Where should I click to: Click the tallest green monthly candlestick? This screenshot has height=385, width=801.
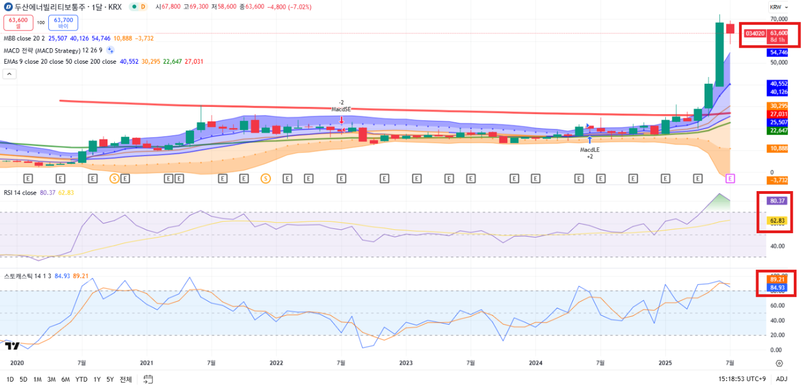click(720, 54)
